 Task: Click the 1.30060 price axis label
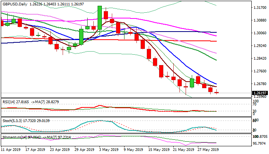(260, 33)
